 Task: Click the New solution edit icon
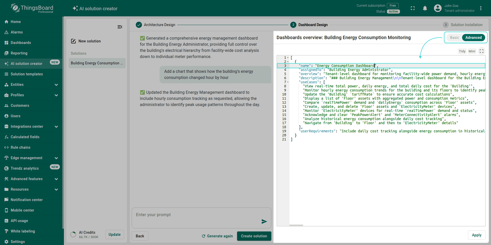(73, 41)
